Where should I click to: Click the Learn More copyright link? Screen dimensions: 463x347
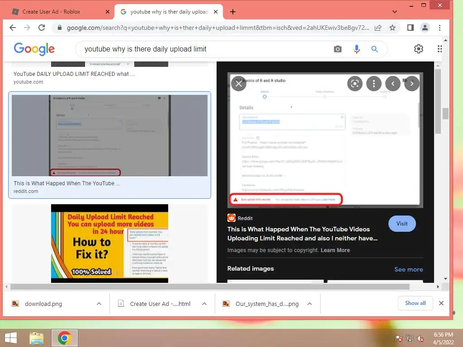[335, 250]
